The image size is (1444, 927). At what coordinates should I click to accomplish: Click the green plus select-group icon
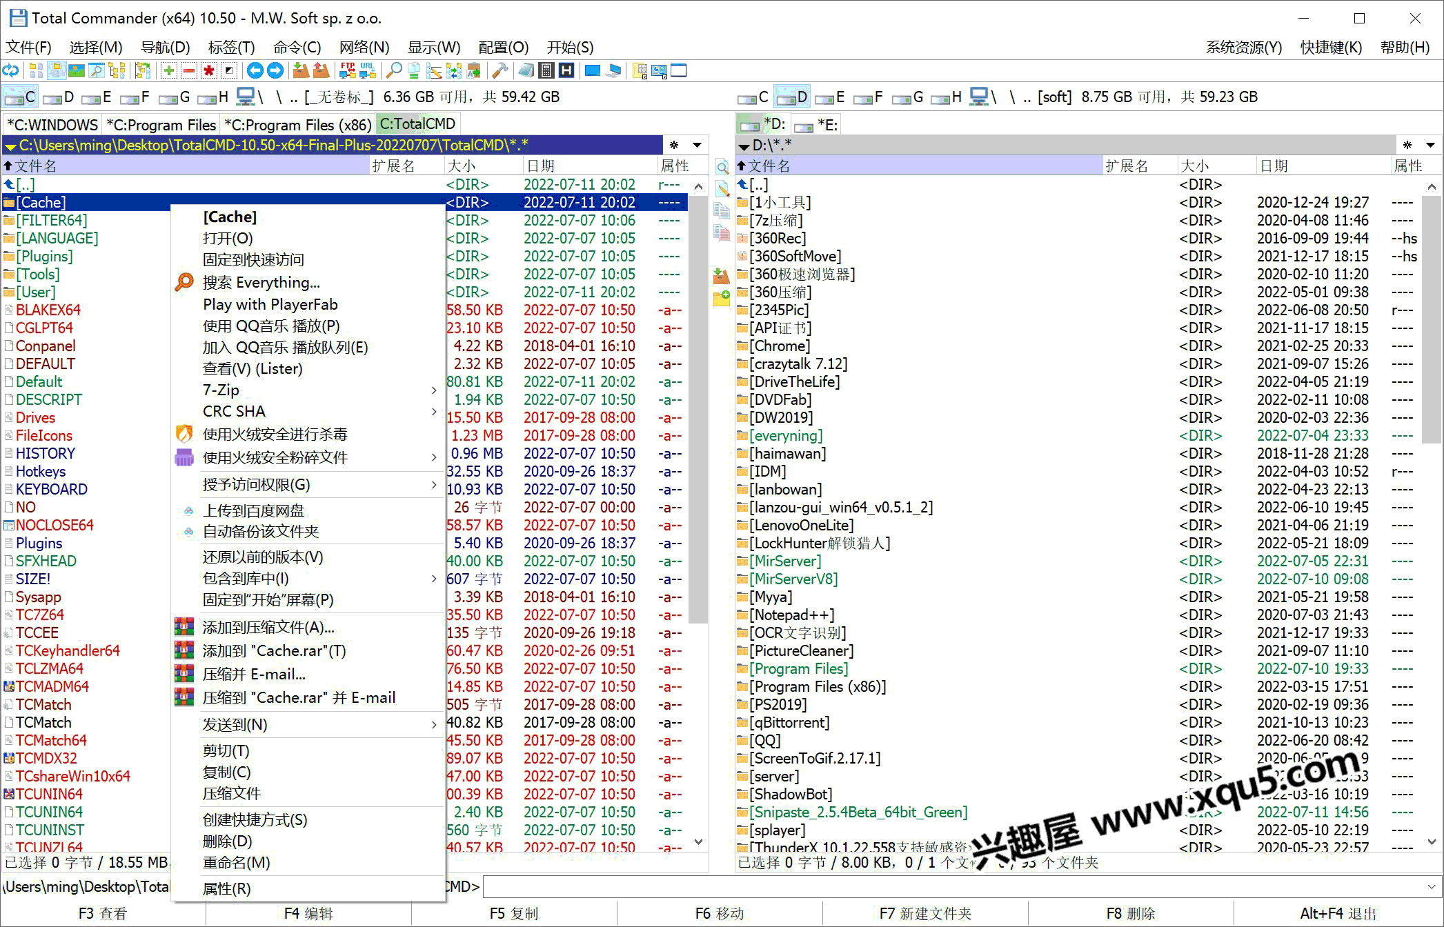[169, 70]
